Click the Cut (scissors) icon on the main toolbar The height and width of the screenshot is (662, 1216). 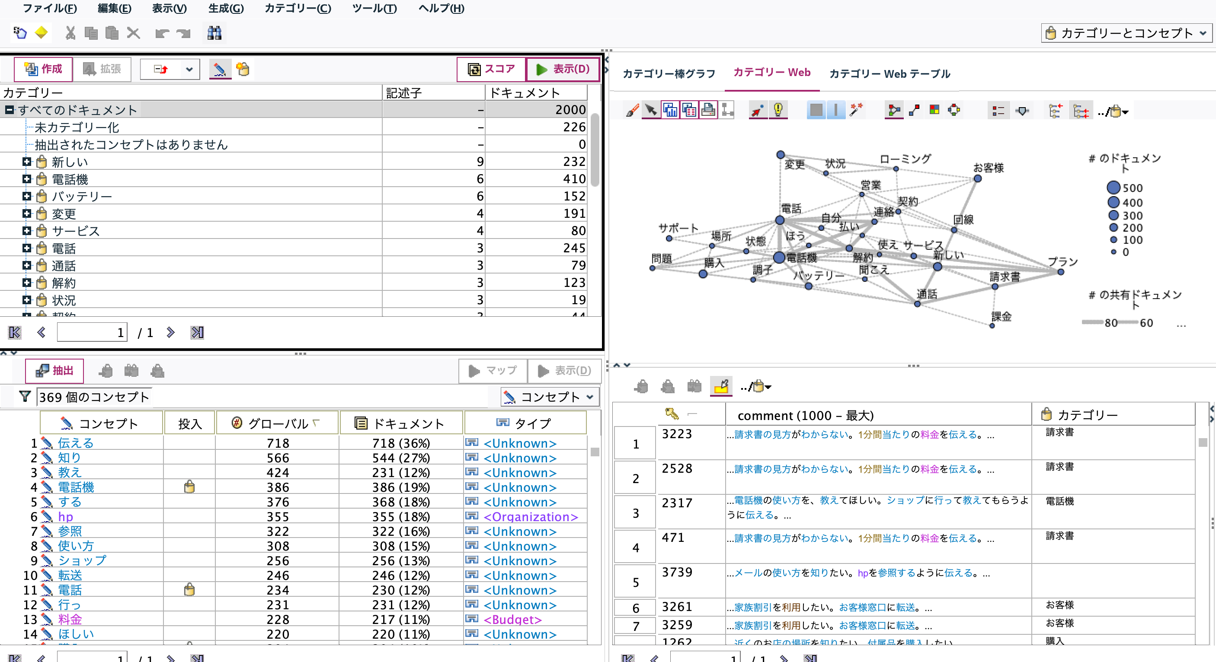pyautogui.click(x=70, y=33)
